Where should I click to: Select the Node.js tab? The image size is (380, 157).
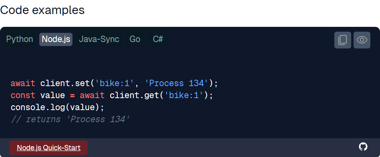(x=56, y=39)
